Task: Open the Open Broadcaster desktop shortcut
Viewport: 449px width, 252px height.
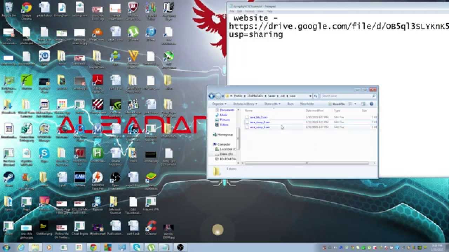Action: tap(115, 180)
